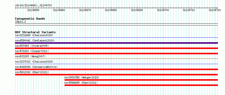Click the red bar under nsv4448084

[x=117, y=69]
